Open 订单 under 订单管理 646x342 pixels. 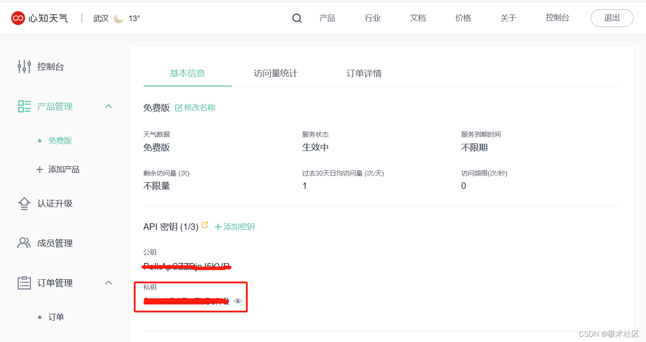[56, 317]
